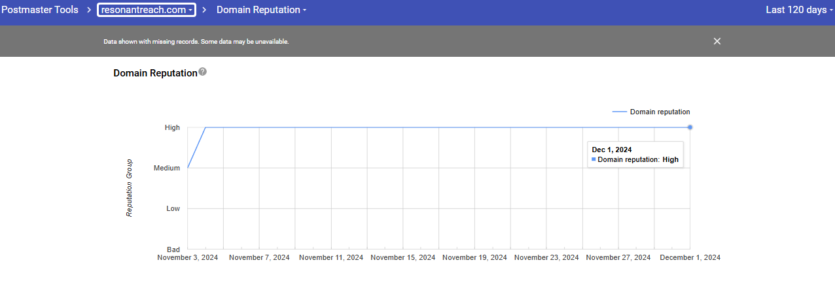Click the Domain reputation legend text
This screenshot has width=835, height=305.
tap(660, 112)
